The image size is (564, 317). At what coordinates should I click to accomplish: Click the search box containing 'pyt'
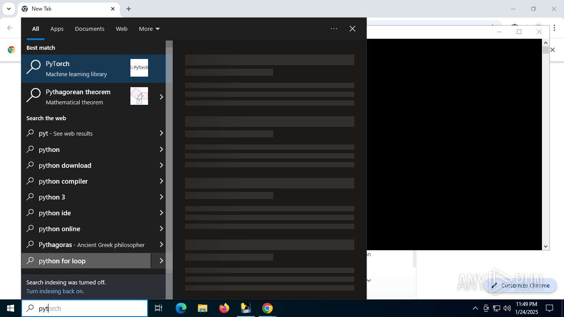85,308
